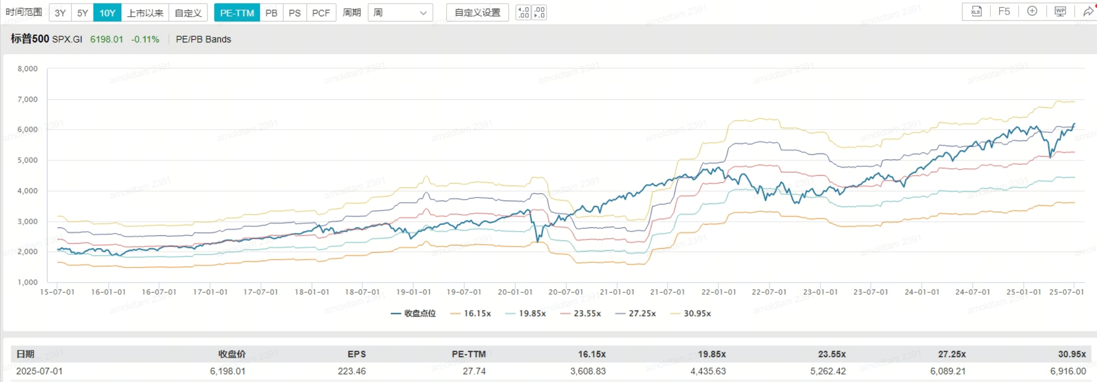Choose the 自定义 custom time range
The width and height of the screenshot is (1097, 382).
[x=188, y=13]
